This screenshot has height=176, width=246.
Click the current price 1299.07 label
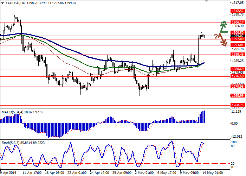coord(238,36)
